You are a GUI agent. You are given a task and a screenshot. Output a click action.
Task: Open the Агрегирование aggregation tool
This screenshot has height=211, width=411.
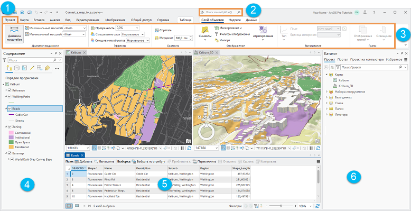(x=263, y=33)
